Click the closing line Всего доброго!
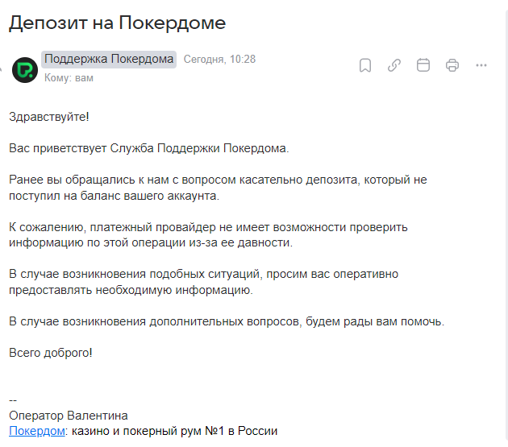 click(51, 353)
